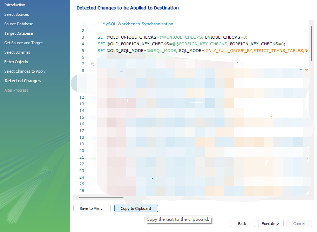317x232 pixels.
Task: Select the Introduction step
Action: coord(15,5)
